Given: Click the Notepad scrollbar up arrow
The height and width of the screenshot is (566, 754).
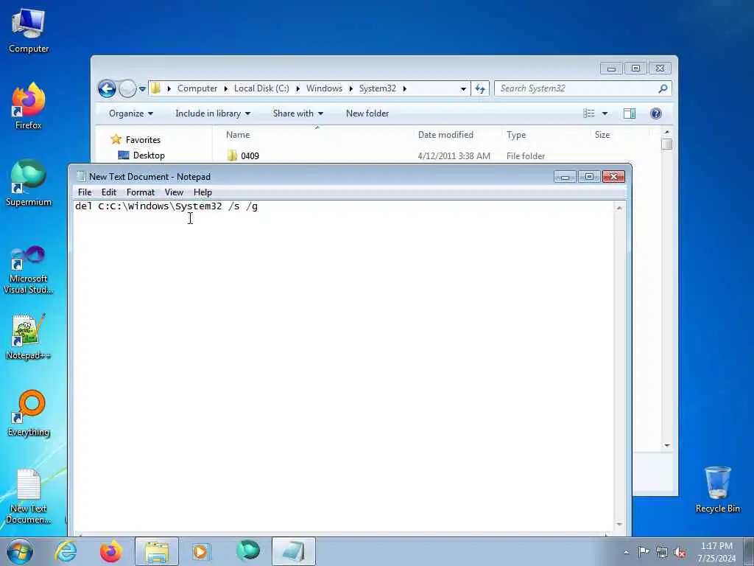Looking at the screenshot, I should click(619, 208).
